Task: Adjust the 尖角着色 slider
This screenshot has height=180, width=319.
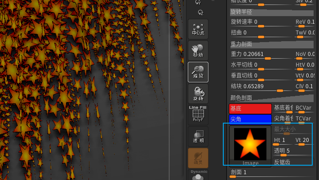Action: [x=283, y=120]
